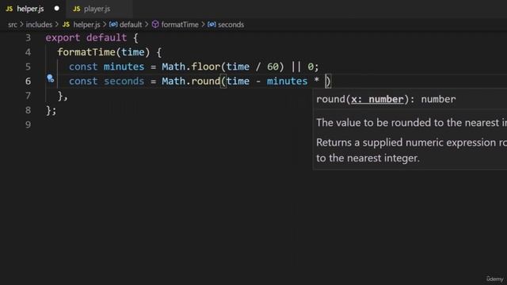Expand the includes breadcrumb dropdown
The image size is (507, 285).
[39, 25]
